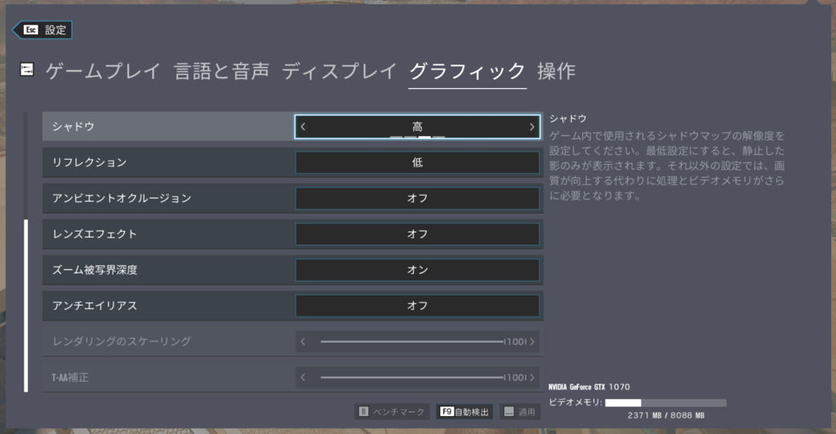Select the T-AA補正 row label
836x434 pixels.
click(x=70, y=378)
